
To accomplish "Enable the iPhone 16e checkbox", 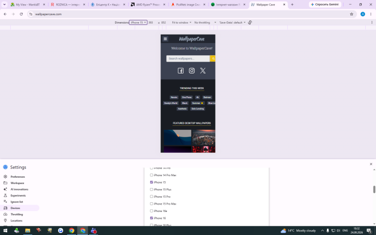I will pyautogui.click(x=151, y=211).
